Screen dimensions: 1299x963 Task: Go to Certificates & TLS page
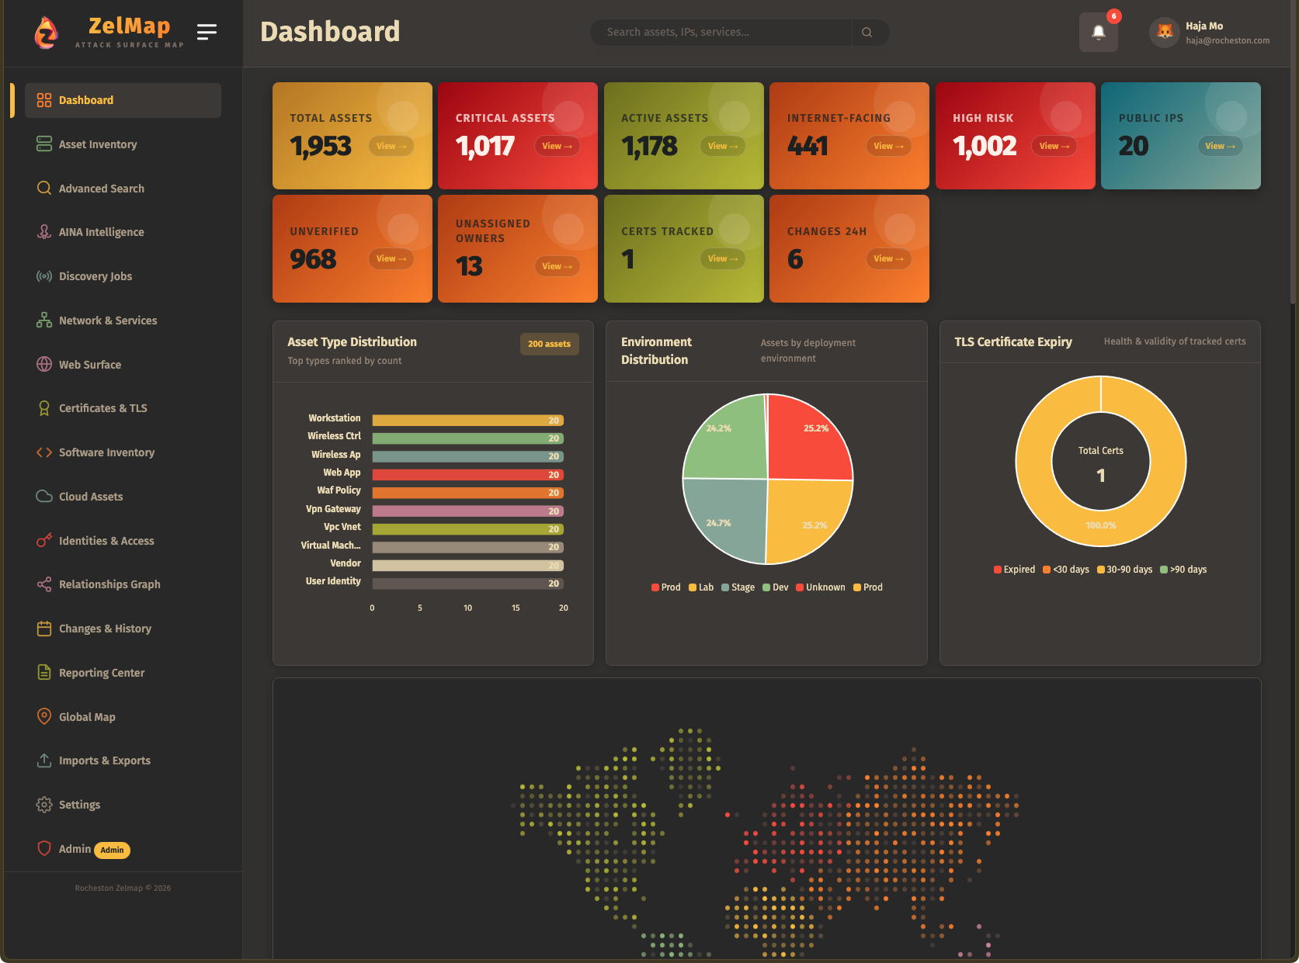click(102, 408)
